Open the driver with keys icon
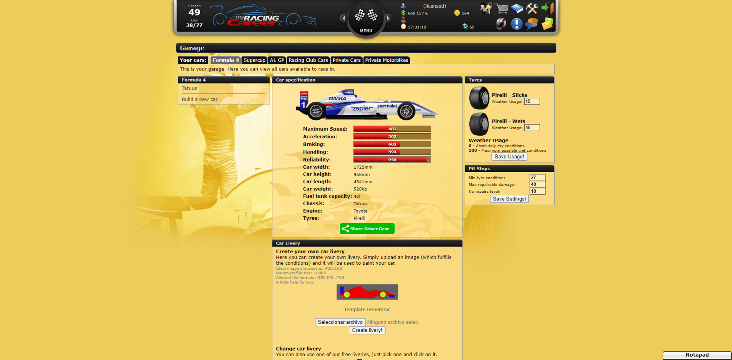 tap(486, 8)
